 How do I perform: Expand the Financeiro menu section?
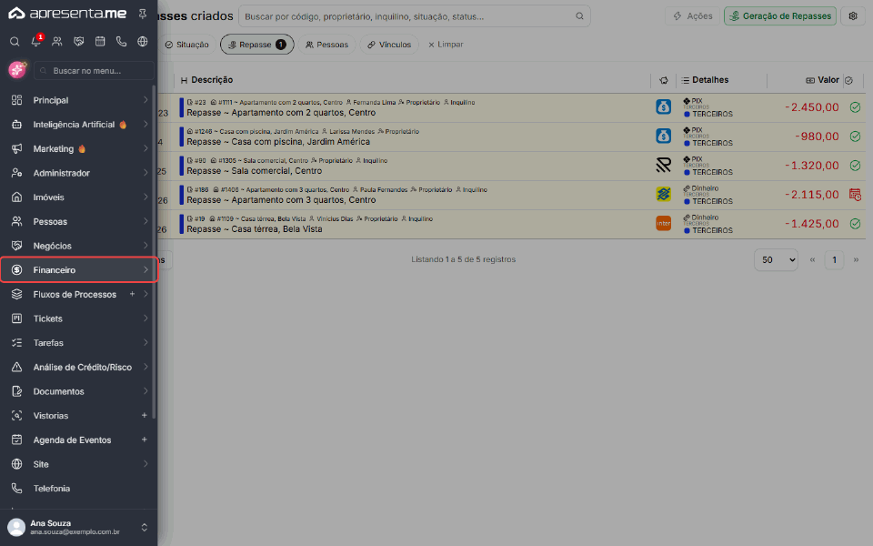click(79, 270)
